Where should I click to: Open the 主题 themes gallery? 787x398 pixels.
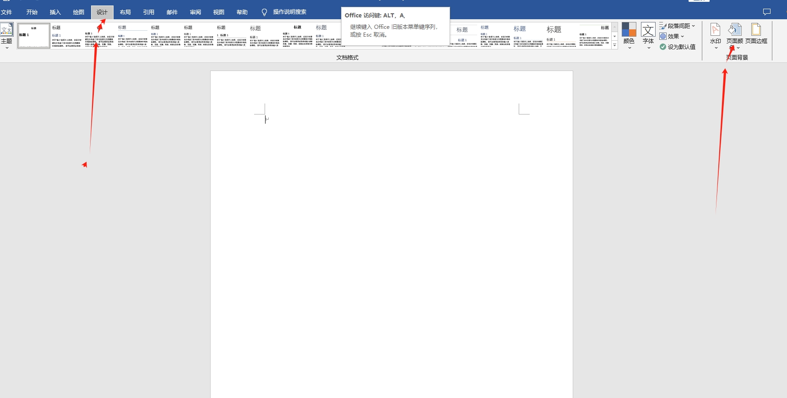pos(6,35)
